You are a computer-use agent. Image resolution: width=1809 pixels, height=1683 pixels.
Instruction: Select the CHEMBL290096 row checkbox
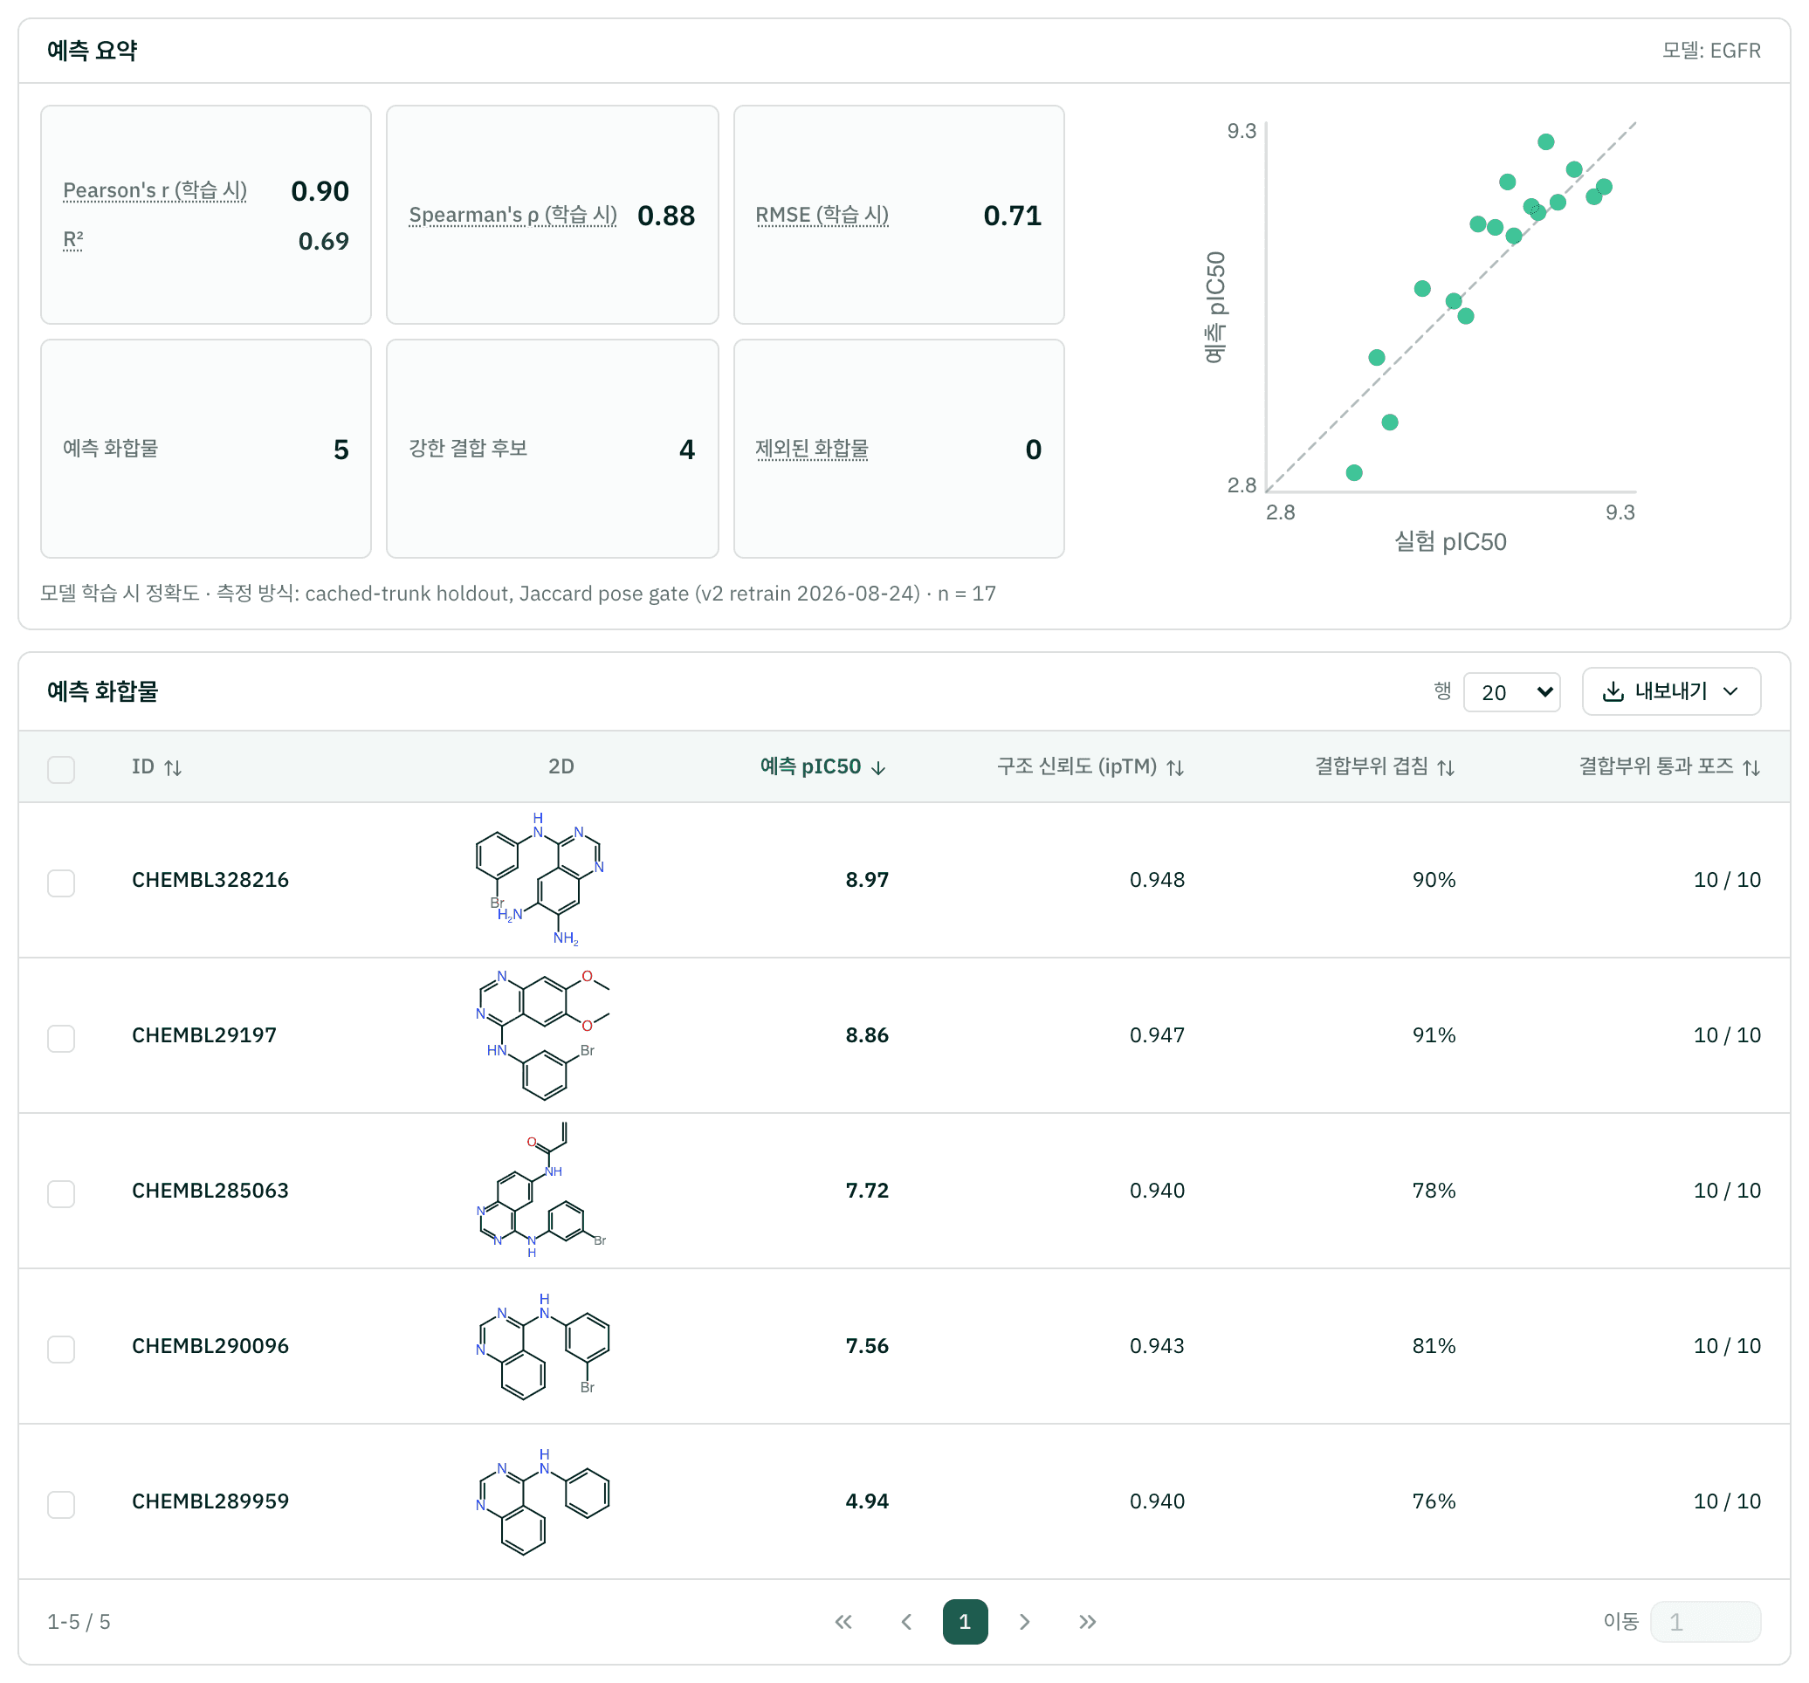61,1350
